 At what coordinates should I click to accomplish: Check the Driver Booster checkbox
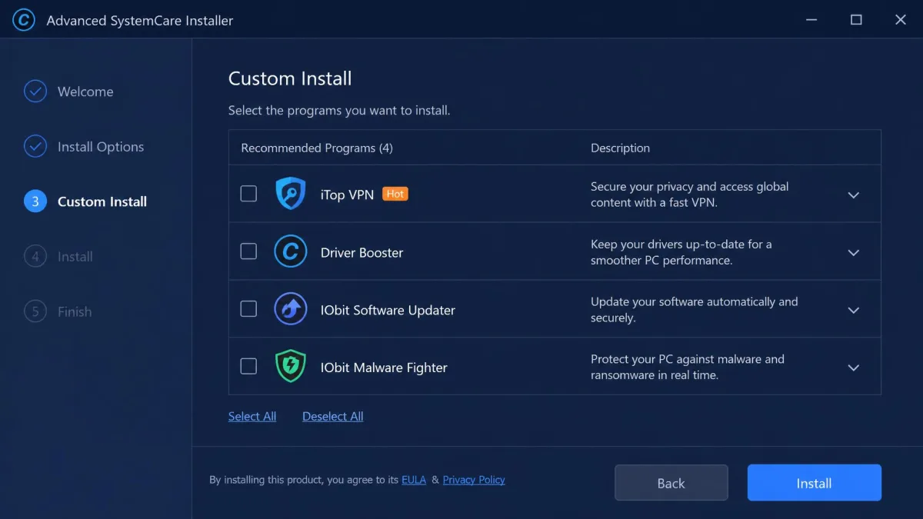click(x=248, y=251)
